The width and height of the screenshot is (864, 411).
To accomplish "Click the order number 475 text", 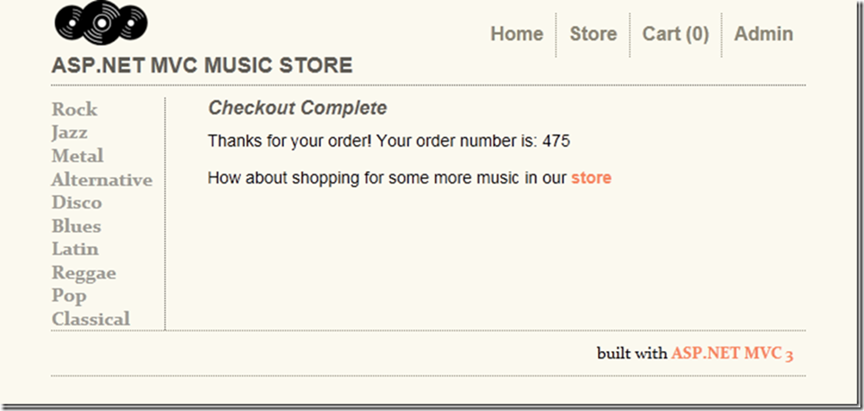I will [556, 141].
